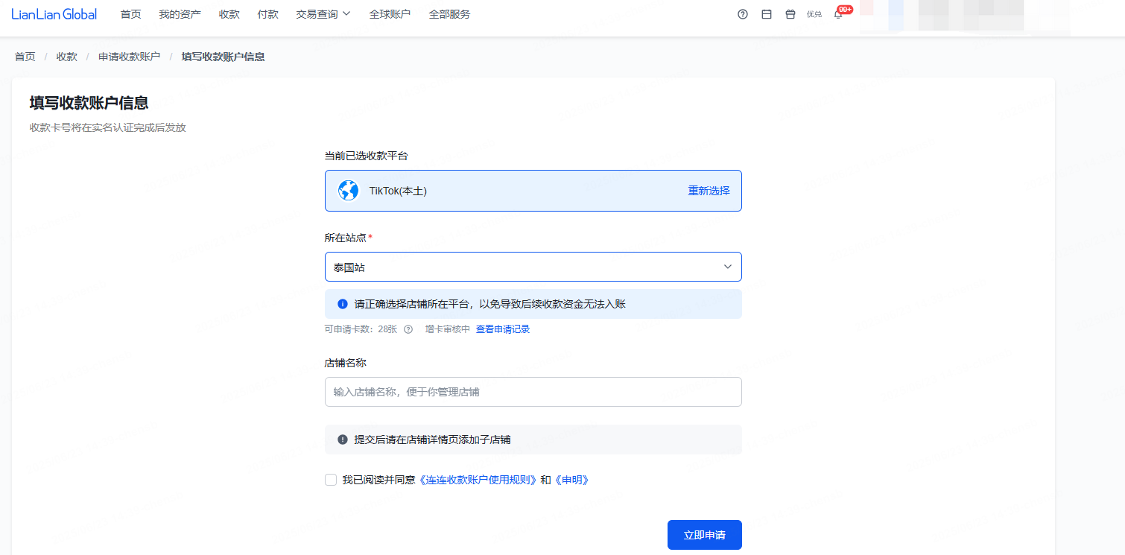
Task: Open the 《申明》 link
Action: 572,481
